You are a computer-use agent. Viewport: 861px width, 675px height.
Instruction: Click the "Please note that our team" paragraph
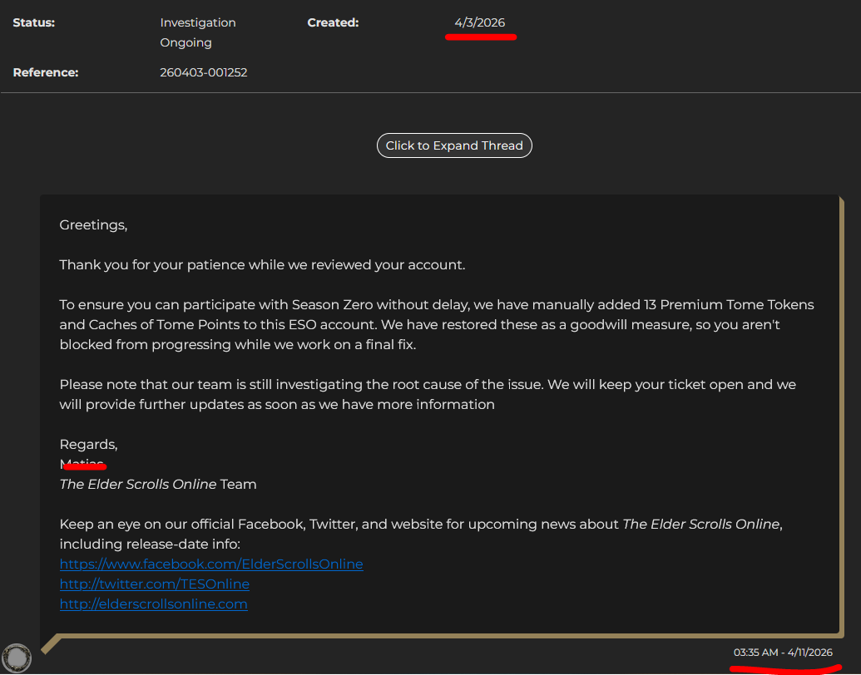click(x=428, y=395)
